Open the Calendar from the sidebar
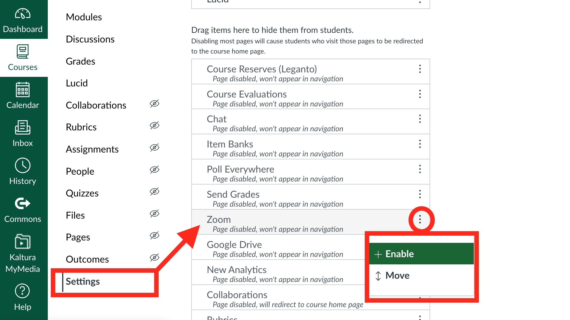570x320 pixels. [x=23, y=95]
